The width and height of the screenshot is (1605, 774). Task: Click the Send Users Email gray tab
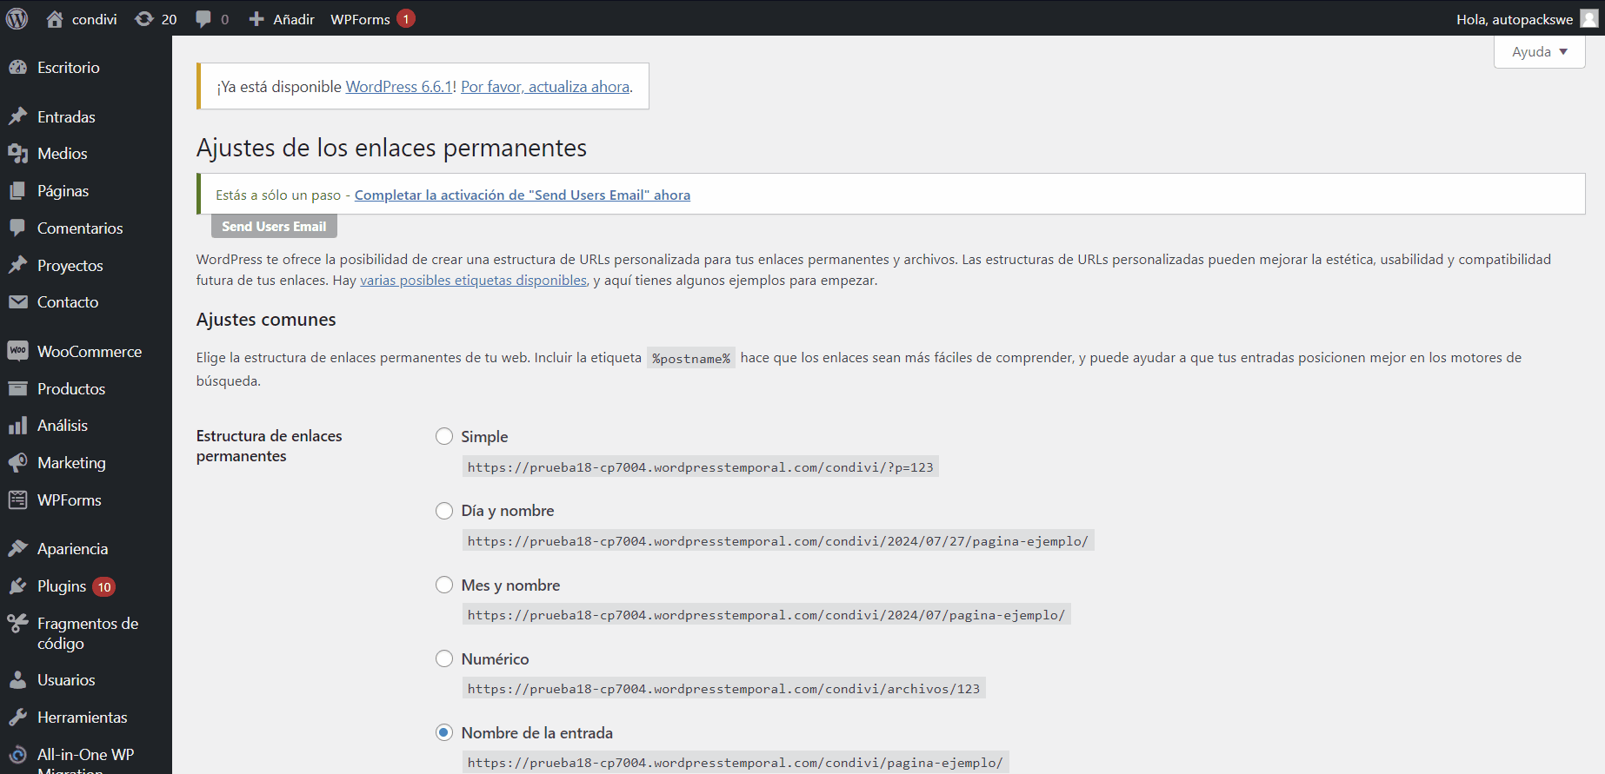[274, 226]
